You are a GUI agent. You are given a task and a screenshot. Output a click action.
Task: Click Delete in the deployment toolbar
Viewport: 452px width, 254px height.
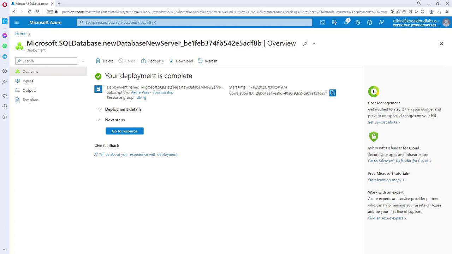click(x=105, y=61)
